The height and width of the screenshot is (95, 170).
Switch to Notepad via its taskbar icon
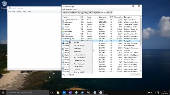[95, 93]
